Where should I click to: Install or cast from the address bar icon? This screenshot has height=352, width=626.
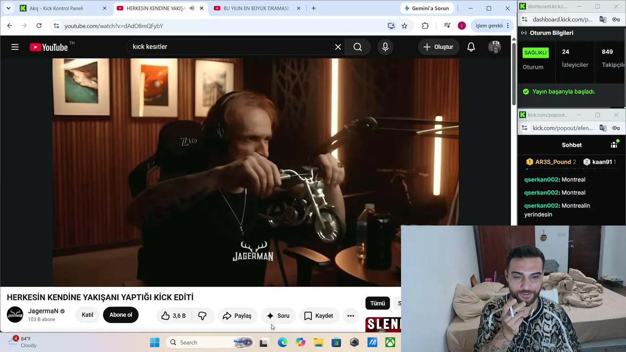(391, 26)
